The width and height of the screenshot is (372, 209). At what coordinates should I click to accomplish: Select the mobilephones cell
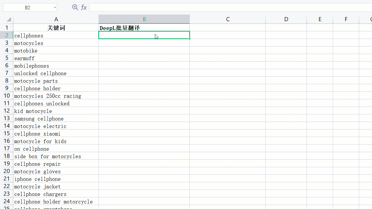click(56, 66)
